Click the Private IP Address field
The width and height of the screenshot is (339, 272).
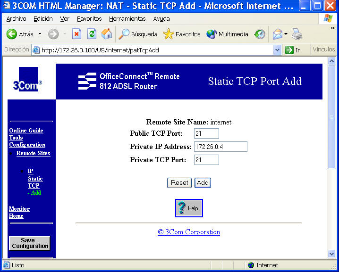(220, 147)
